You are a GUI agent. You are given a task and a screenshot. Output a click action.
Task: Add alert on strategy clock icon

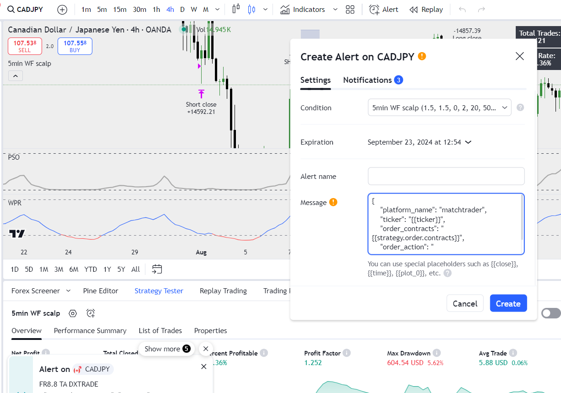coord(91,313)
